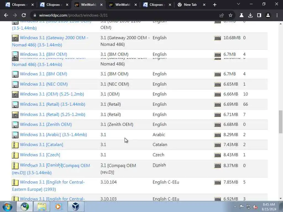This screenshot has width=283, height=212.
Task: Open Windows 3.1 [Catalan] link
Action: (41, 145)
